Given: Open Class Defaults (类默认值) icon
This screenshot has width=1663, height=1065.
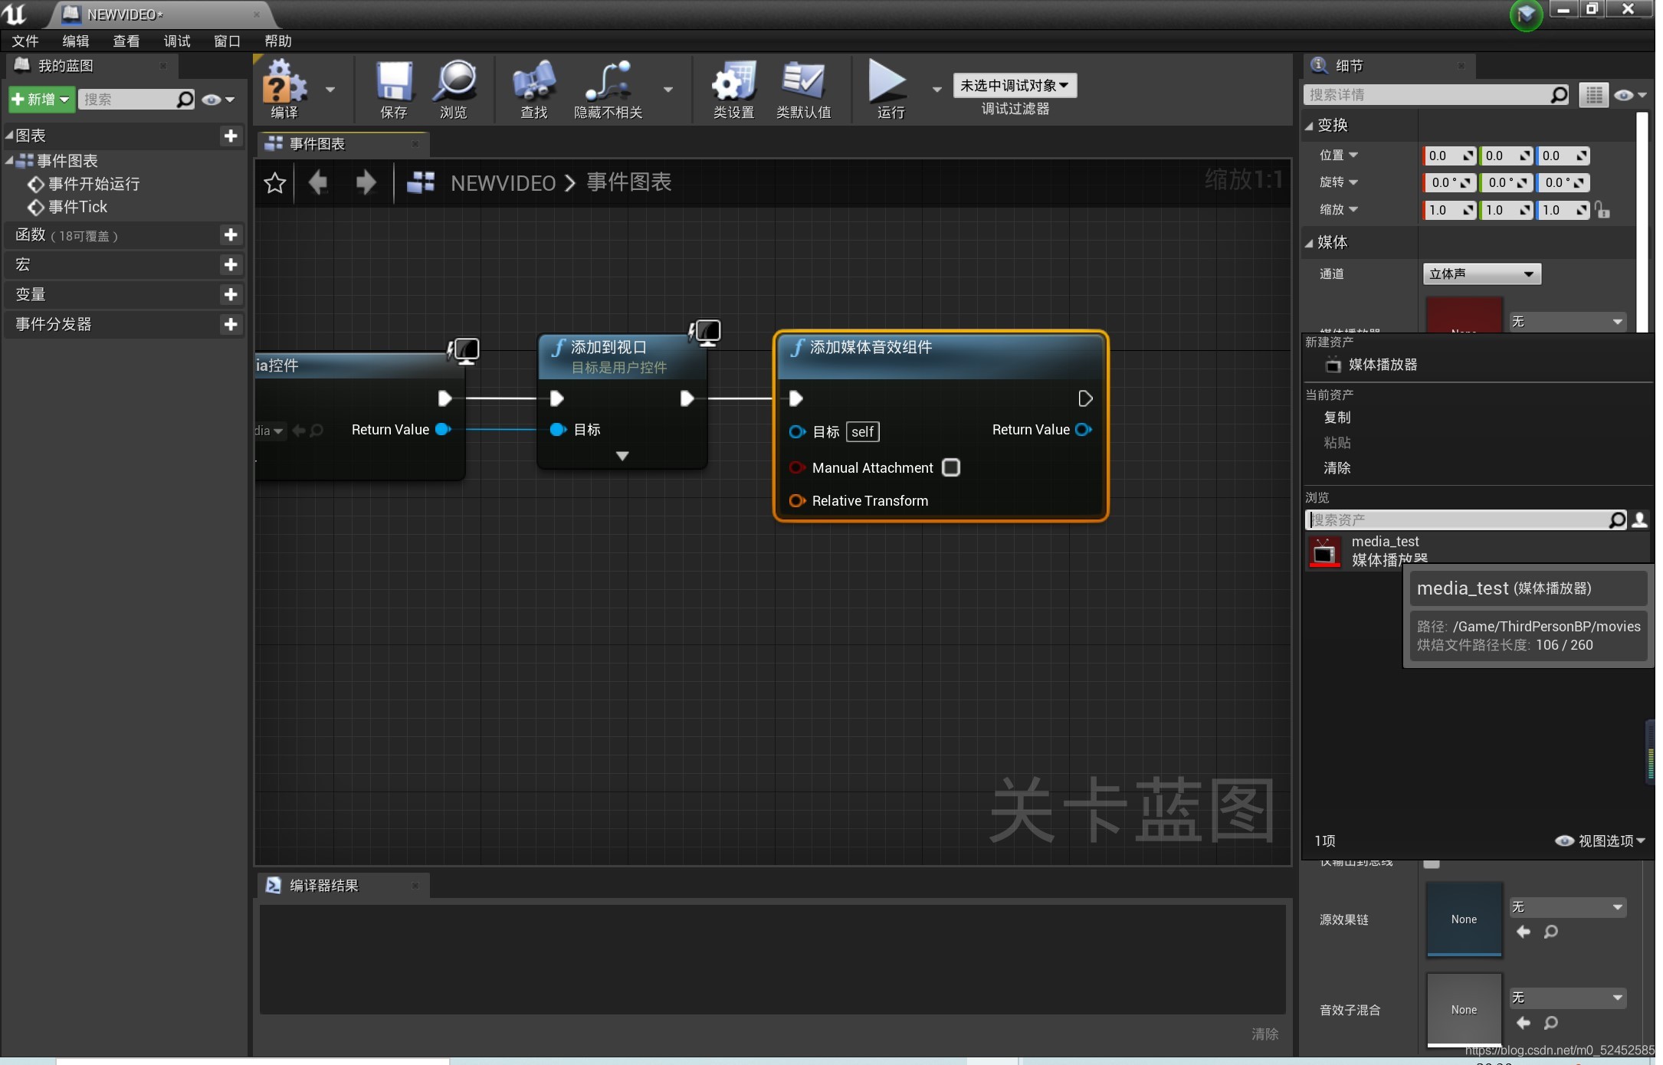Looking at the screenshot, I should coord(803,82).
